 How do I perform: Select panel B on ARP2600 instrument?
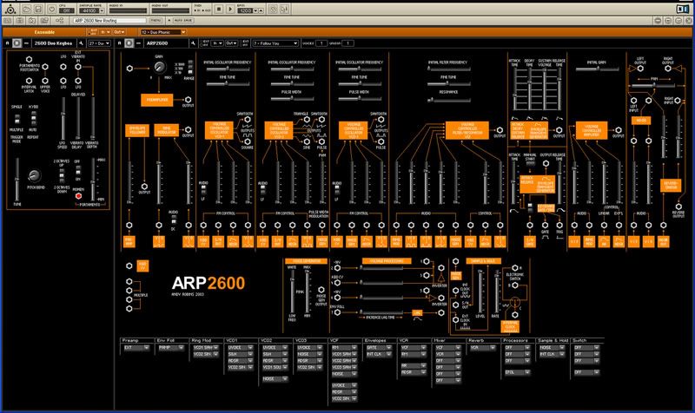pos(129,43)
